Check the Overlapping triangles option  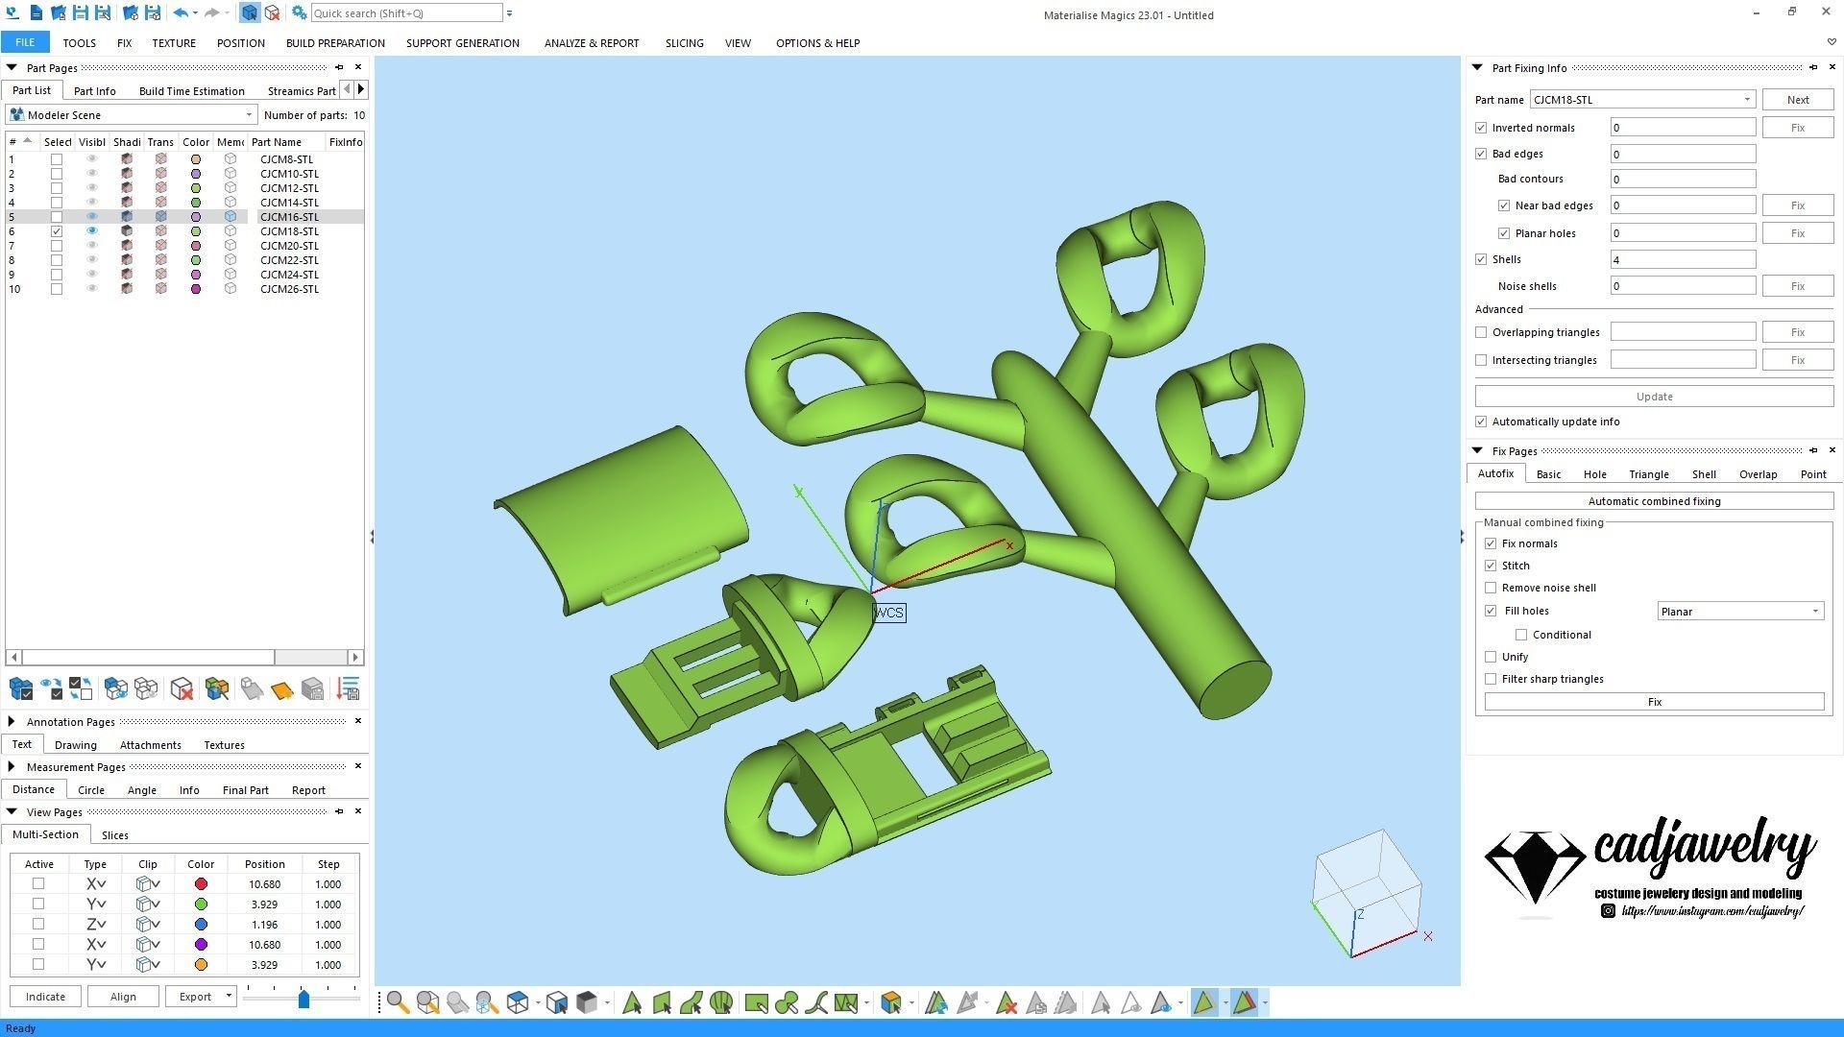(1481, 332)
